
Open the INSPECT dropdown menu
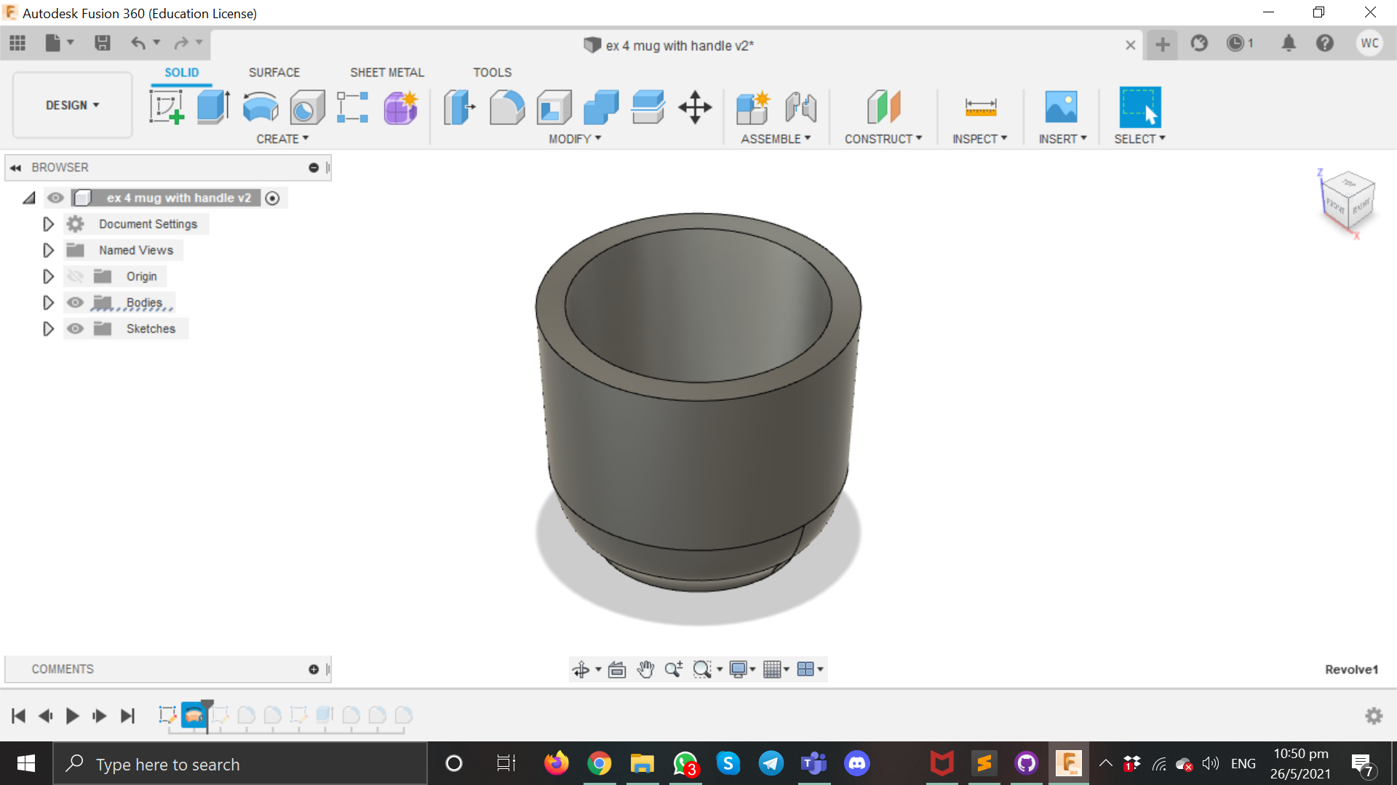(979, 139)
